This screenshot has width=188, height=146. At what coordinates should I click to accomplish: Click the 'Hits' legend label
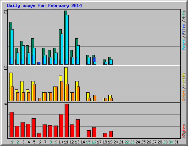click(x=184, y=15)
